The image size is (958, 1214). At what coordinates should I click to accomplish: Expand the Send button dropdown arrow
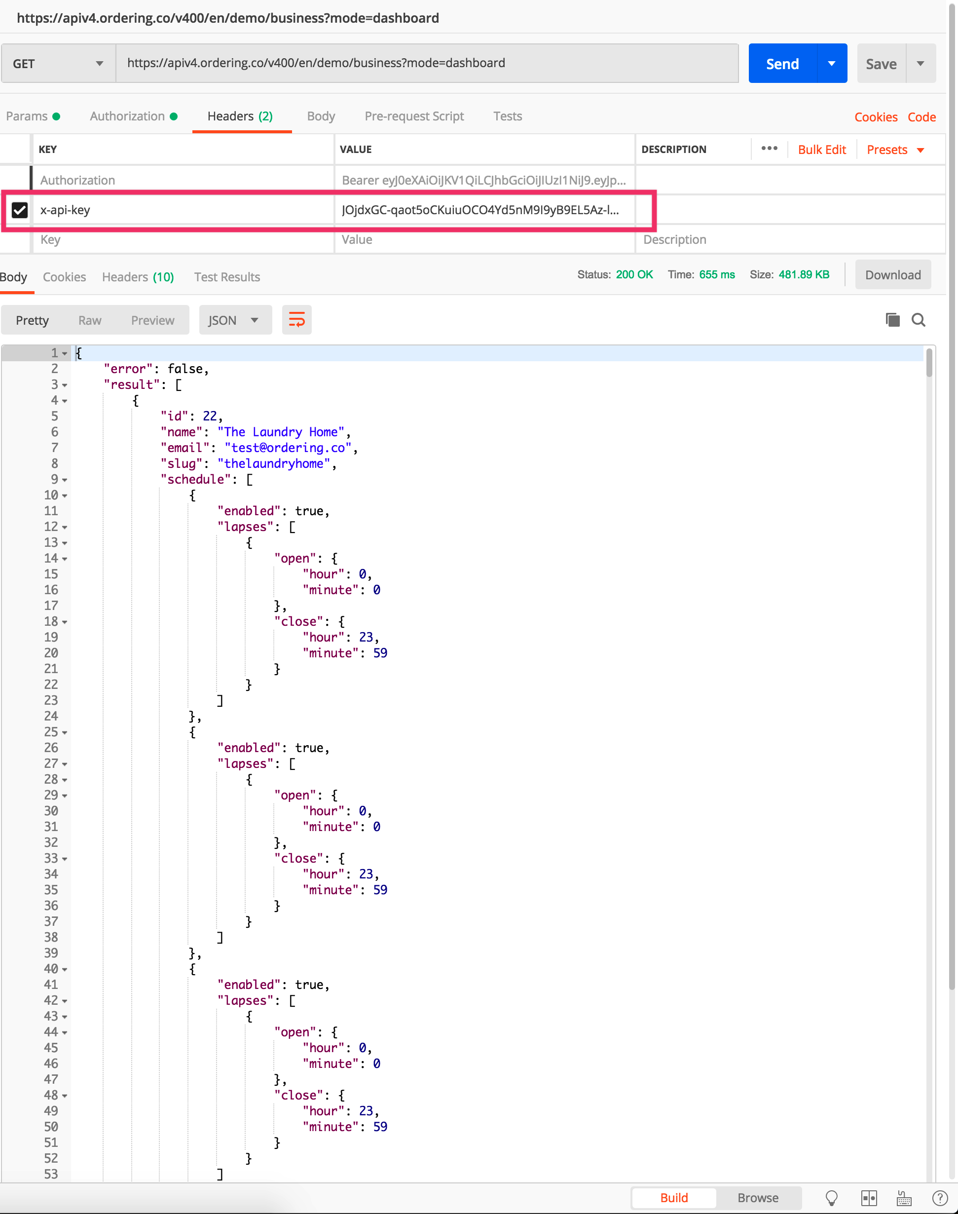point(832,63)
